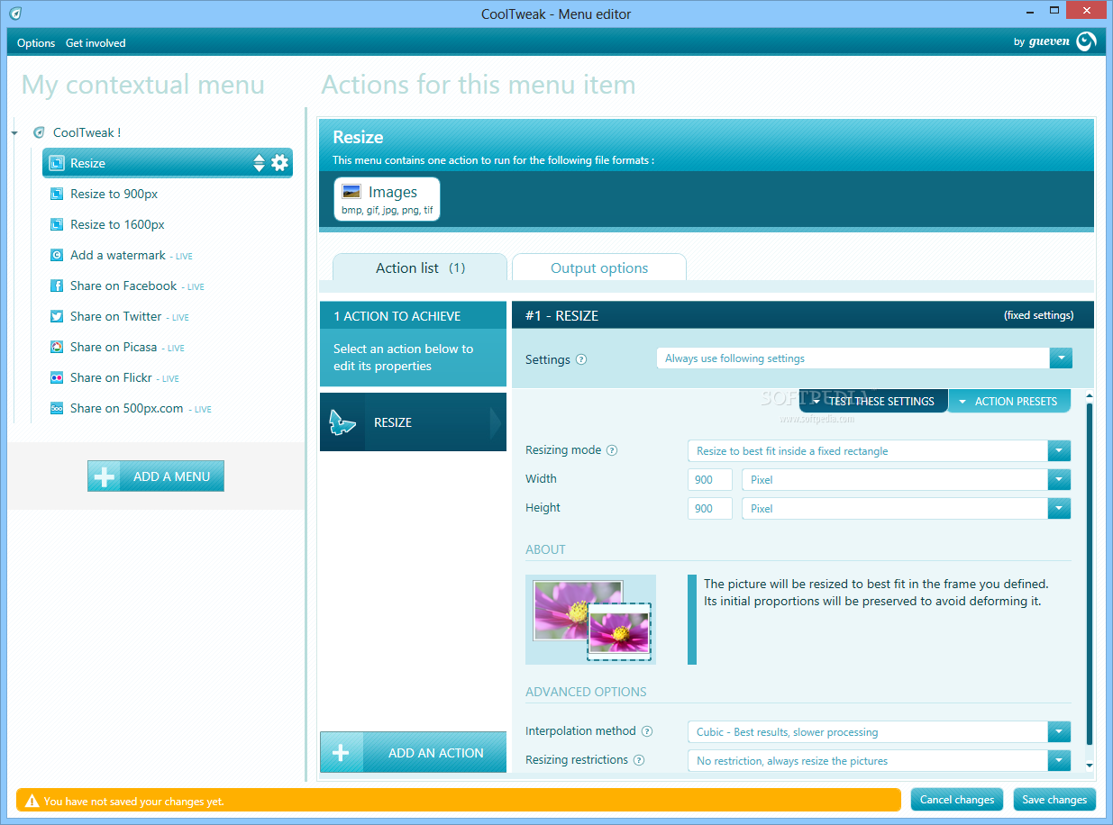The image size is (1113, 825).
Task: Open the Resizing restrictions dropdown
Action: pyautogui.click(x=1060, y=761)
